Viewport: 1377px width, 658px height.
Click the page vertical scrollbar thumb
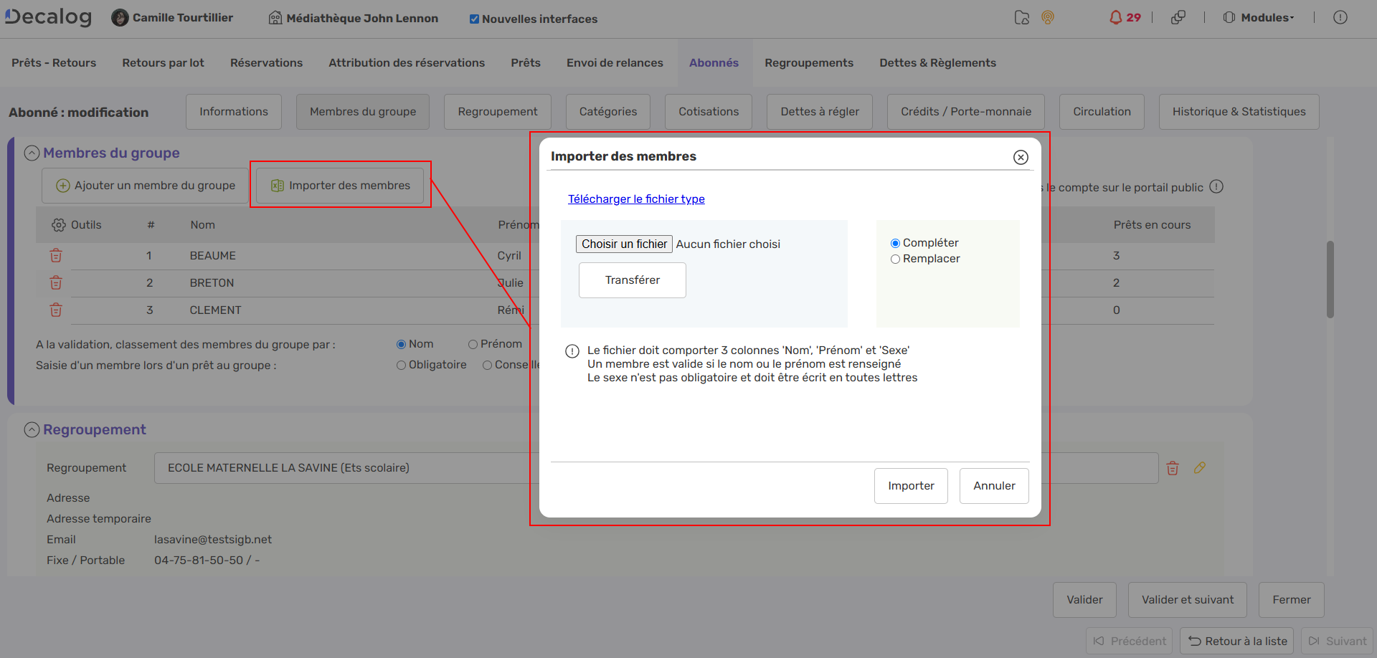pos(1330,280)
